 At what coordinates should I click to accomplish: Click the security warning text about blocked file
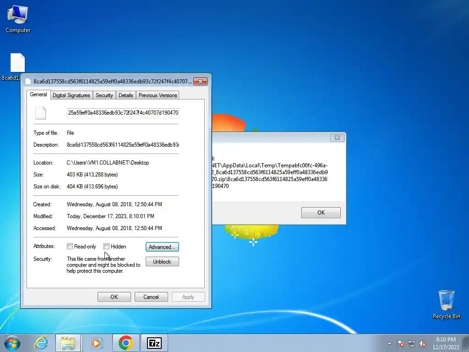point(103,265)
